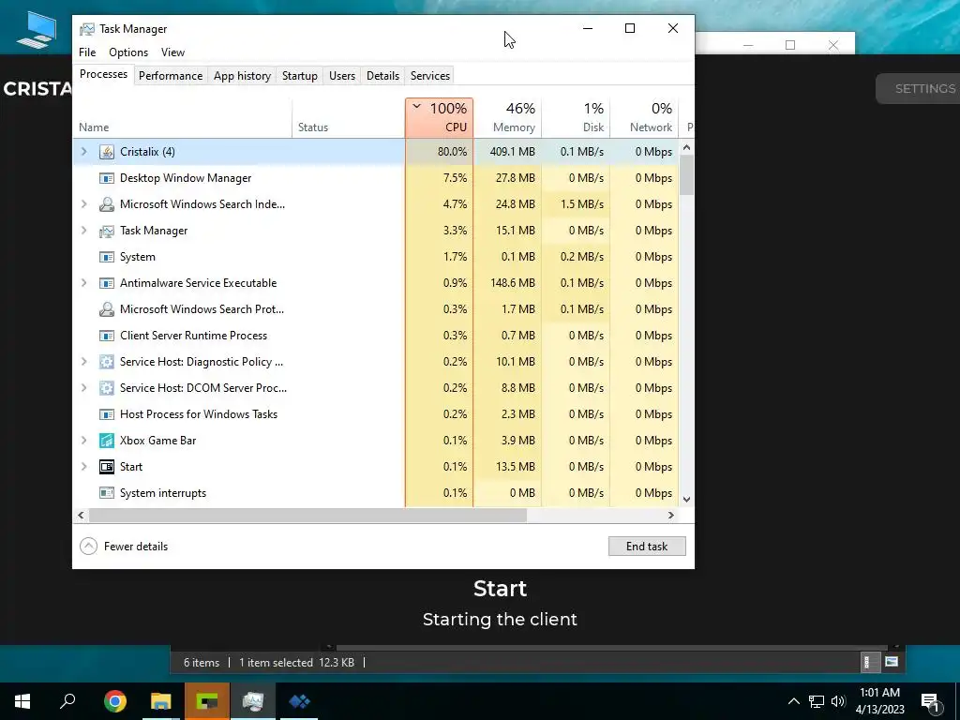Sort processes by Memory column
Viewport: 960px width, 720px height.
coord(507,117)
